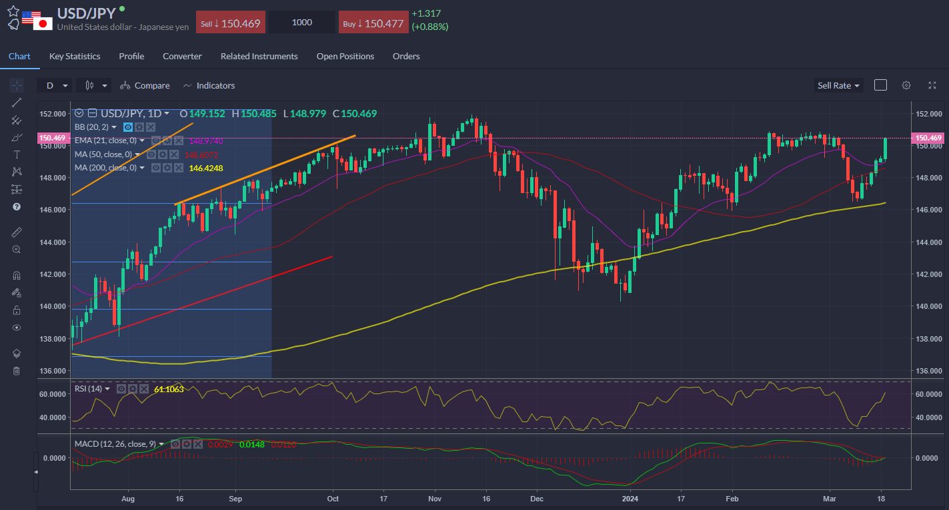Expand the MACD (12, 26, close, 9) dropdown arrow

[x=161, y=444]
